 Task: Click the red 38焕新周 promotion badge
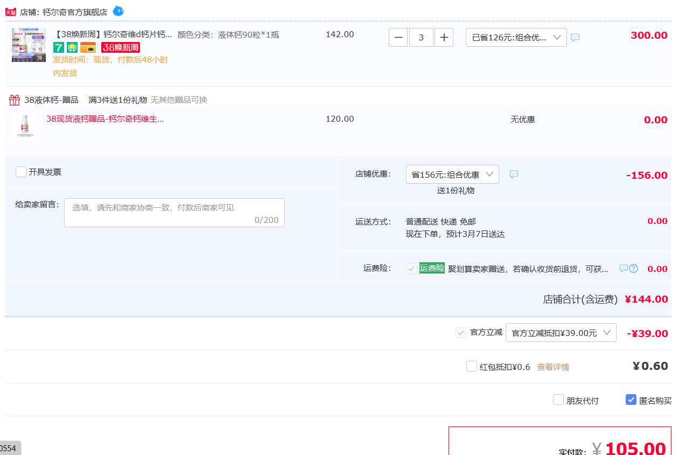click(121, 47)
